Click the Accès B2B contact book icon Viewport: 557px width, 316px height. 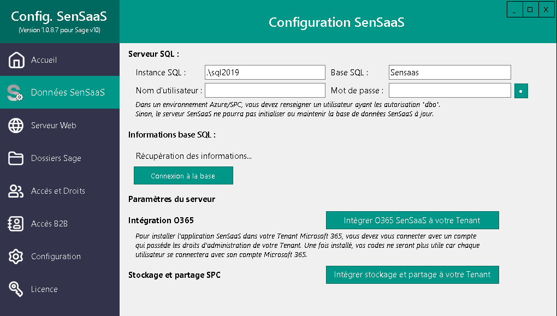(x=16, y=223)
